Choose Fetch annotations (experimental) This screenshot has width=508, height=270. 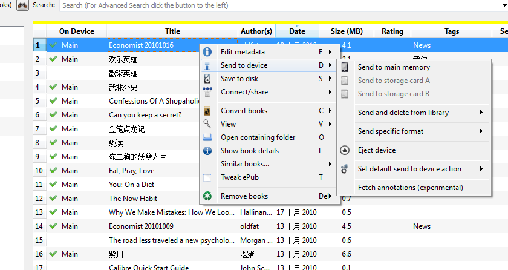(x=414, y=187)
